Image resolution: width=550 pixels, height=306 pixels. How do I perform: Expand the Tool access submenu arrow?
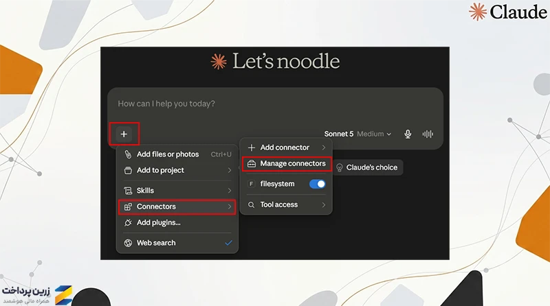tap(323, 205)
